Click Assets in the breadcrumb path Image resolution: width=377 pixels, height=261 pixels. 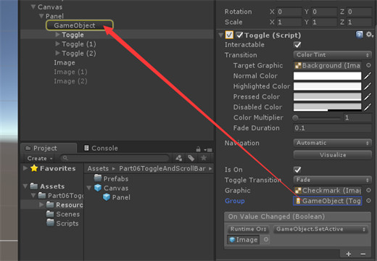[98, 168]
